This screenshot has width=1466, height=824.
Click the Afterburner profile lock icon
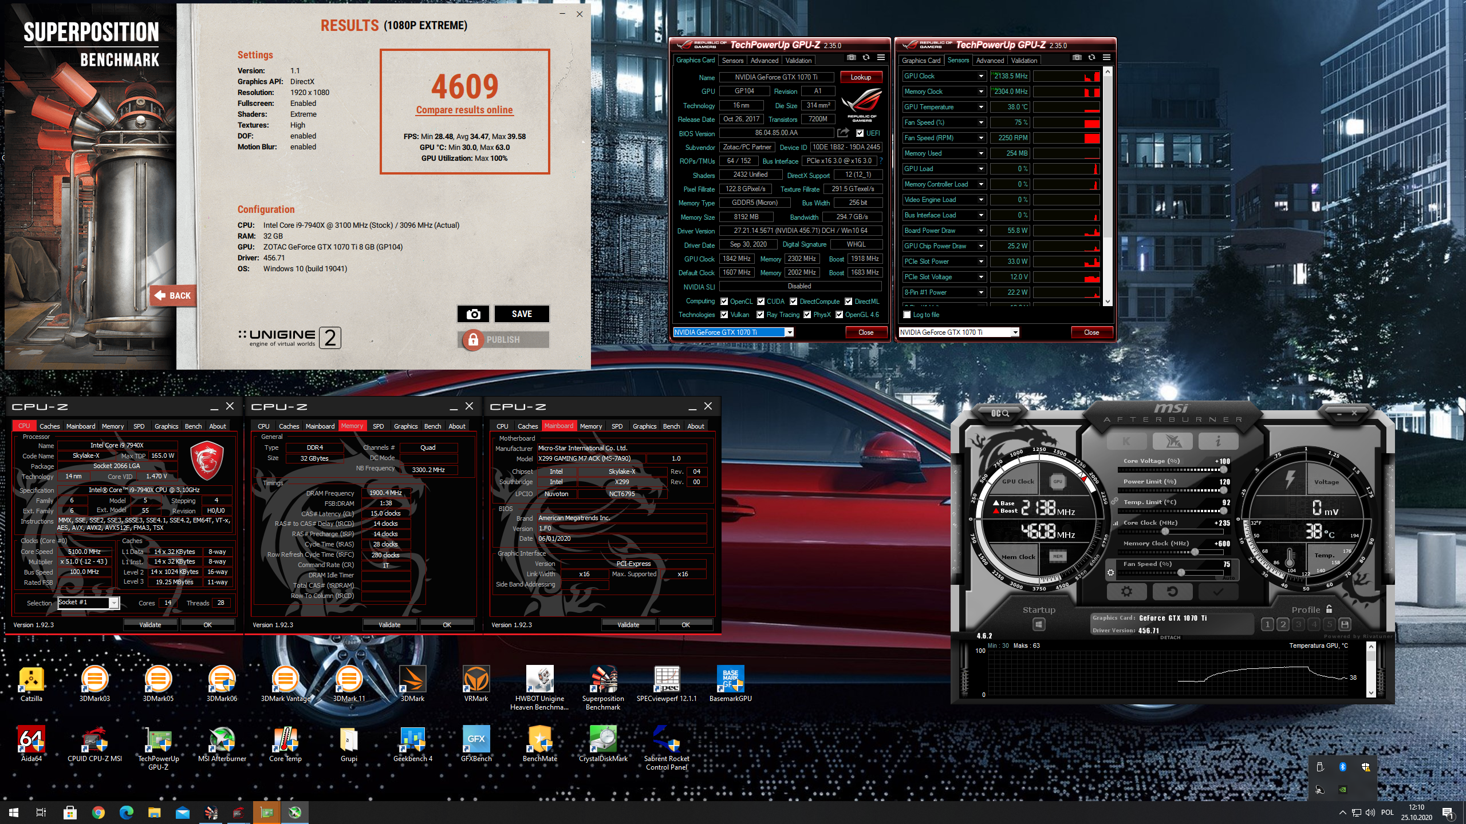pos(1329,609)
